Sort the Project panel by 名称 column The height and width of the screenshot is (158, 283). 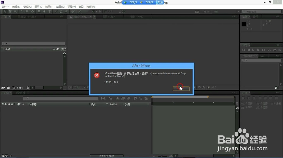(x=8, y=49)
